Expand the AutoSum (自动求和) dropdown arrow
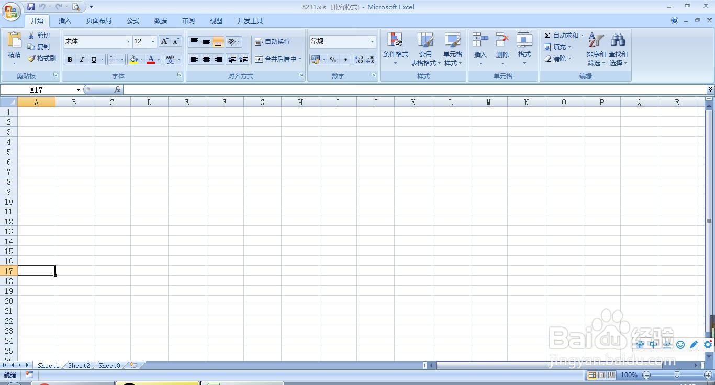This screenshot has width=715, height=385. click(582, 36)
